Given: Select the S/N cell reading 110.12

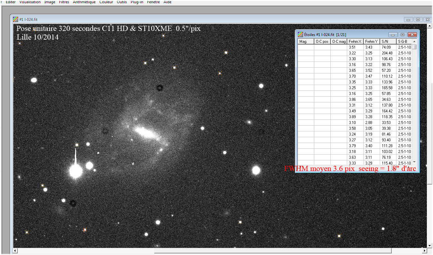Looking at the screenshot, I should [x=388, y=76].
